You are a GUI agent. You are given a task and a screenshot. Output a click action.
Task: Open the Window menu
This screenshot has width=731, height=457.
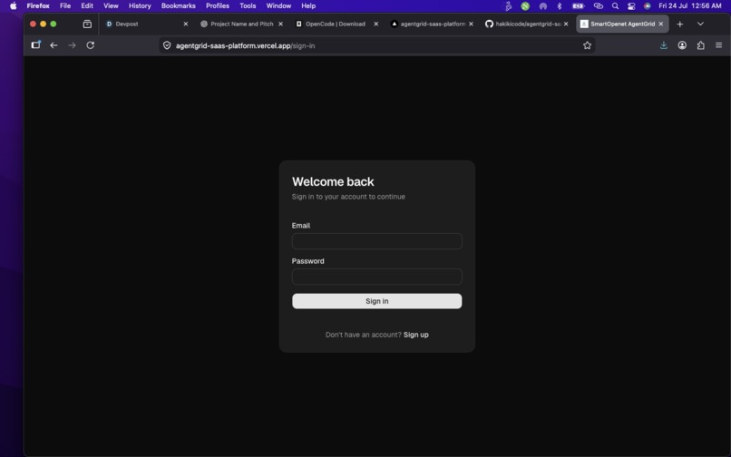278,5
